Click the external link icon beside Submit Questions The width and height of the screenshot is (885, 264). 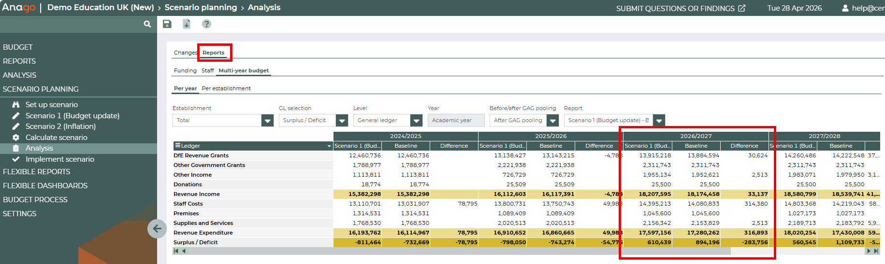click(x=741, y=8)
